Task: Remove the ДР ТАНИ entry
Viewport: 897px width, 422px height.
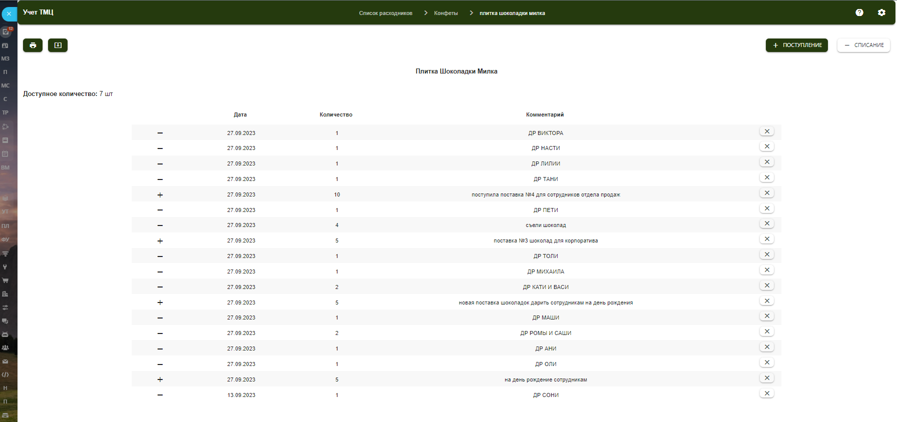Action: point(766,177)
